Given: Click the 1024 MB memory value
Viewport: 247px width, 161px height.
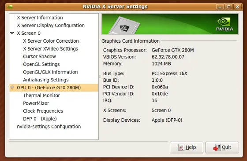Looking at the screenshot, I should 161,64.
